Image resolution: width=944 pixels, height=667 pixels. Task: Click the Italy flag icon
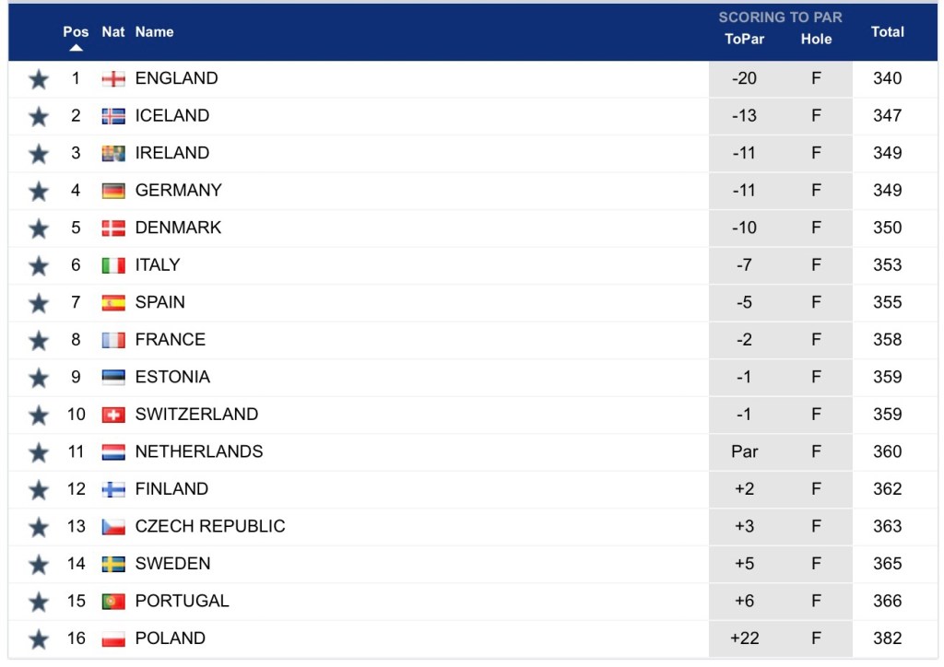point(113,265)
